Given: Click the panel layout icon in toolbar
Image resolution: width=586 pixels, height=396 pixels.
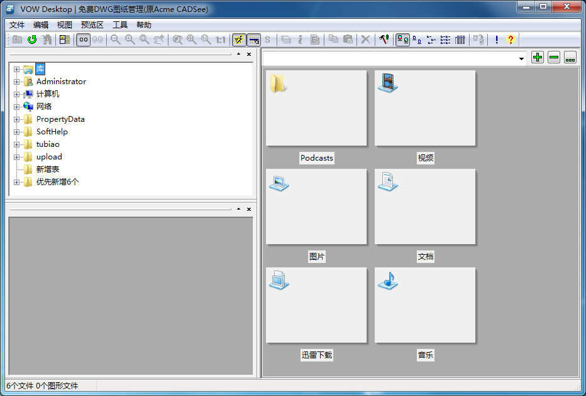Looking at the screenshot, I should pos(64,40).
